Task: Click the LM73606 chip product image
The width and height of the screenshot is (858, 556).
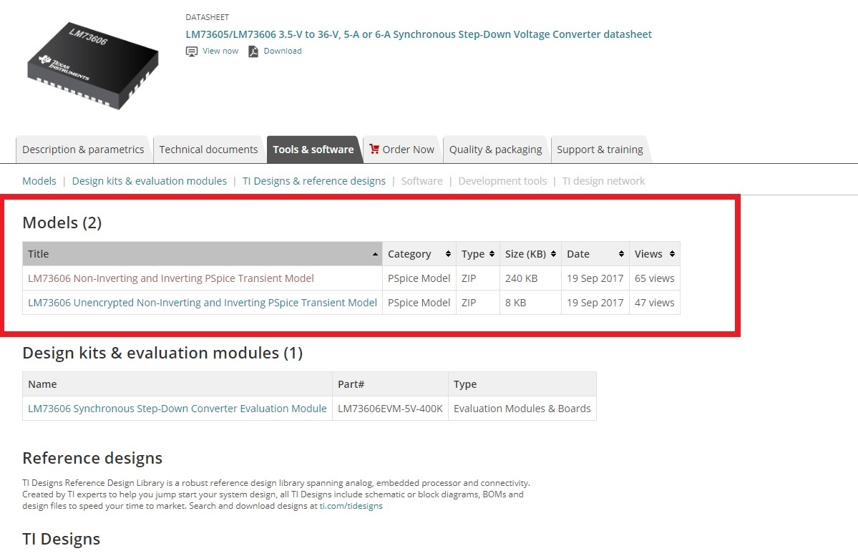Action: pyautogui.click(x=93, y=66)
